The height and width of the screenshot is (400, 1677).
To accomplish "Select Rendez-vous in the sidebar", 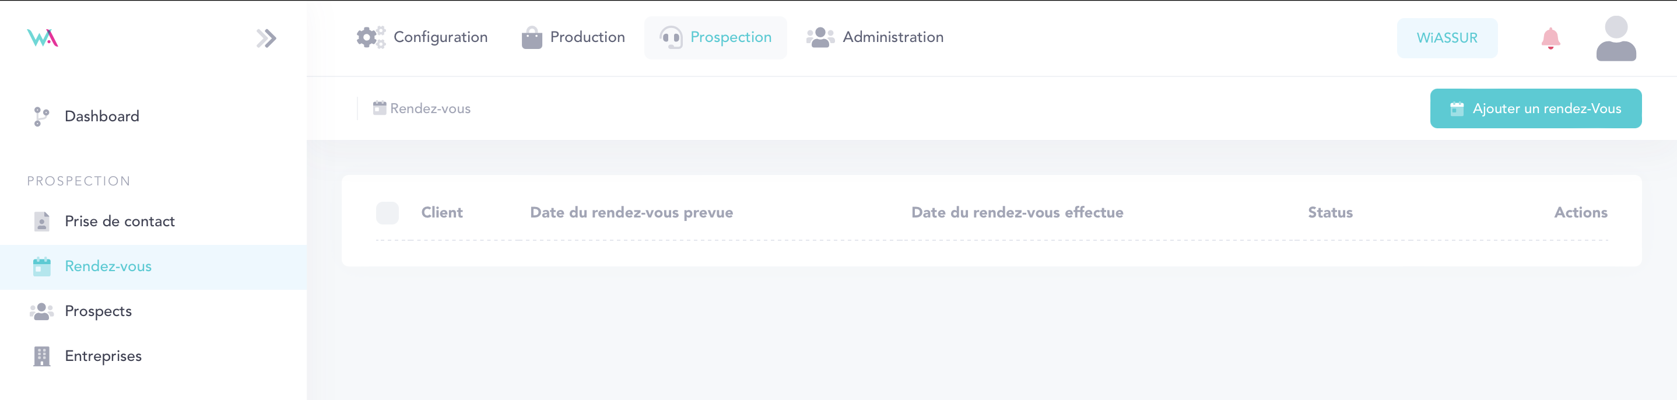I will tap(108, 266).
